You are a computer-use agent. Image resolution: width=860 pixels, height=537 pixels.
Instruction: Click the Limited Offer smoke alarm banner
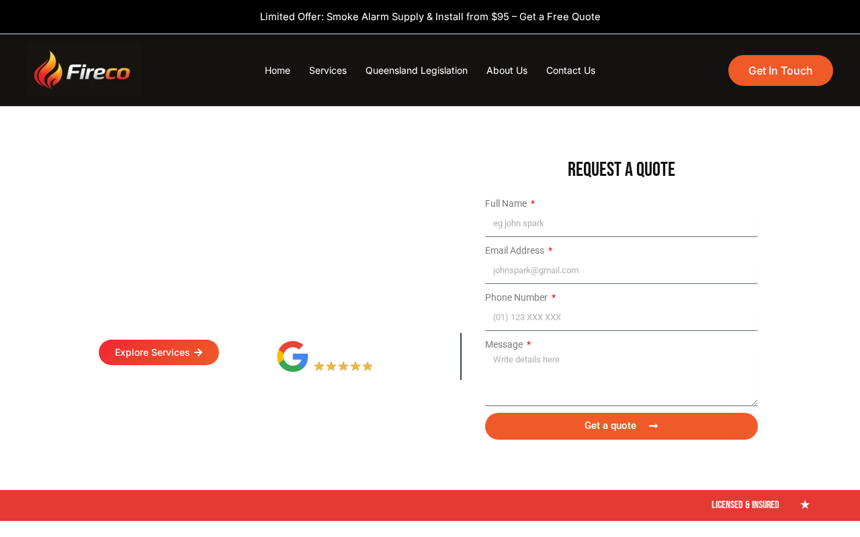click(430, 17)
